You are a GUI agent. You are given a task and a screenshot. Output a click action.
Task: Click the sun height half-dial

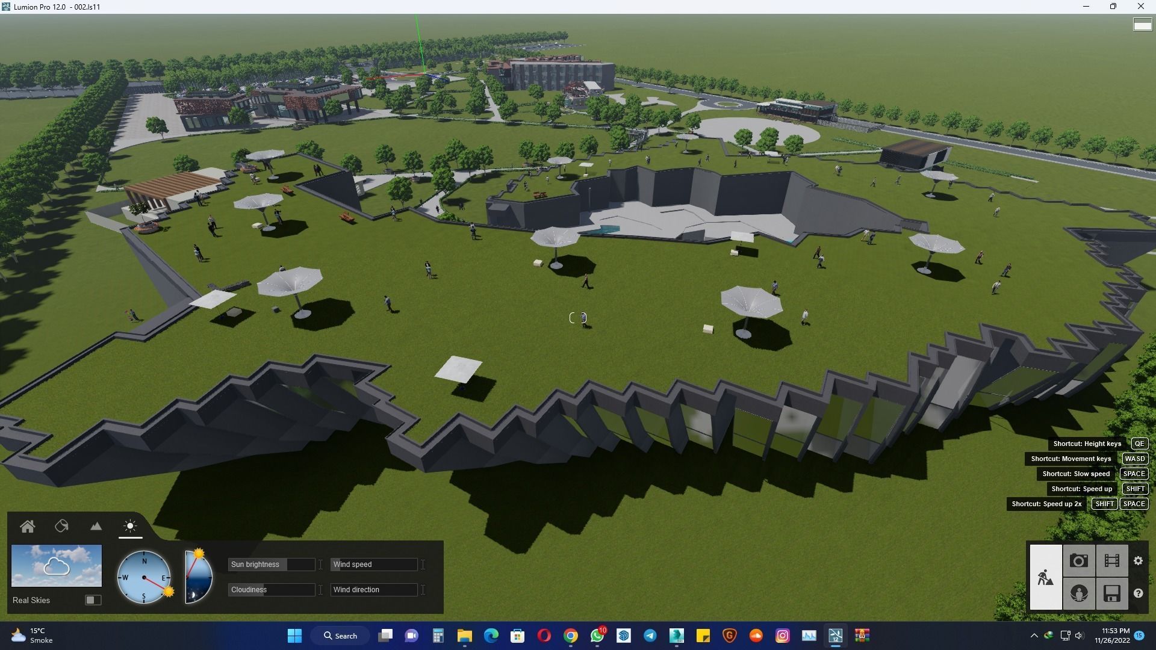(199, 577)
